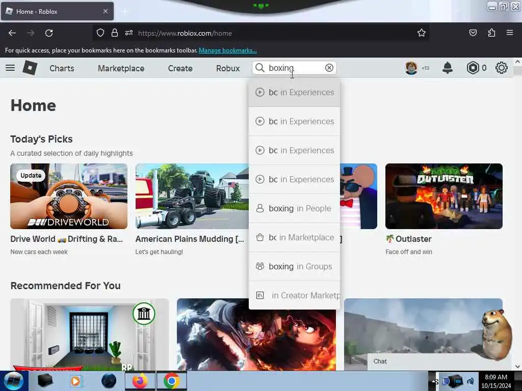Open the media player taskbar icon

click(x=76, y=381)
